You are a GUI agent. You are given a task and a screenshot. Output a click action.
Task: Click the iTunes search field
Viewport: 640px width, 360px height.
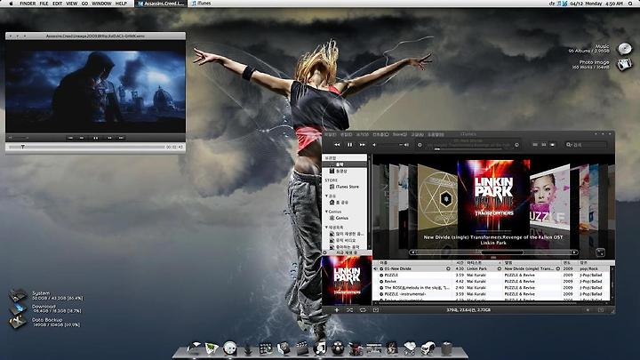pyautogui.click(x=585, y=145)
